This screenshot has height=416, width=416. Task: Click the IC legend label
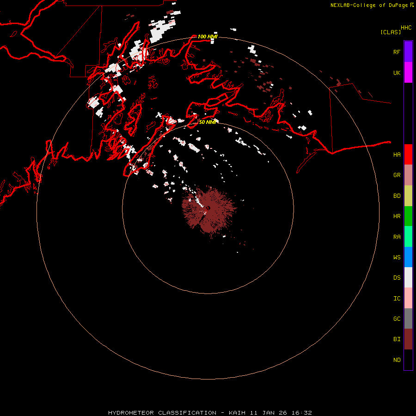(397, 298)
